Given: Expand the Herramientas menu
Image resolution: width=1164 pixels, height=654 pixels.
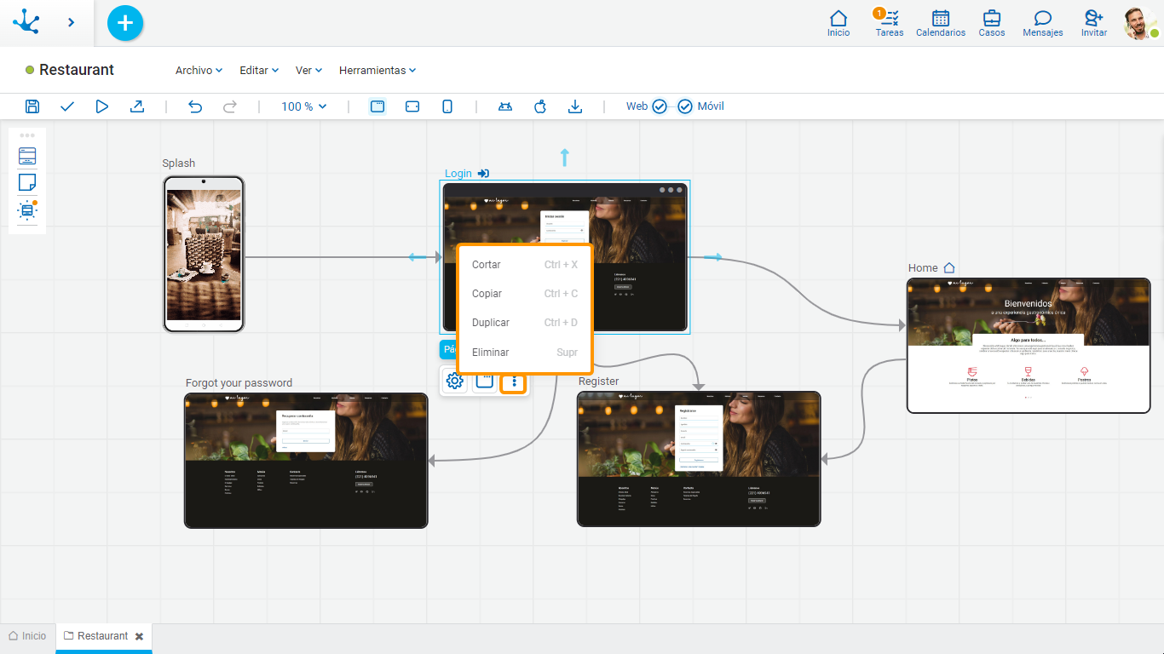Looking at the screenshot, I should point(377,71).
